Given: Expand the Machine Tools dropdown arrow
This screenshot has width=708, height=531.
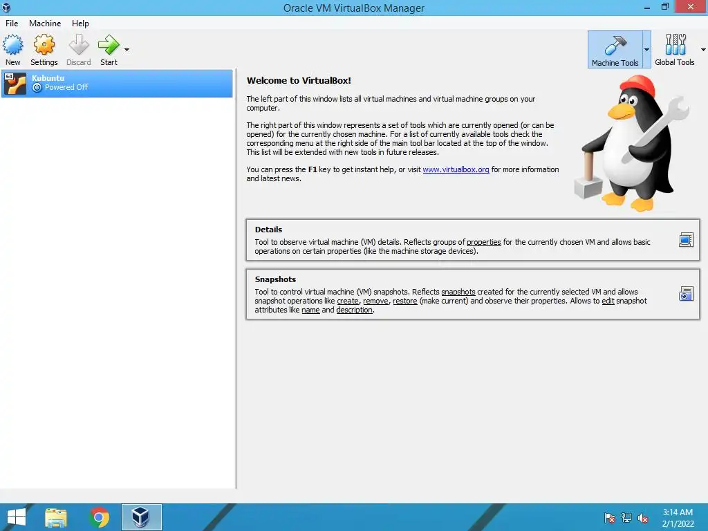Looking at the screenshot, I should [x=646, y=50].
